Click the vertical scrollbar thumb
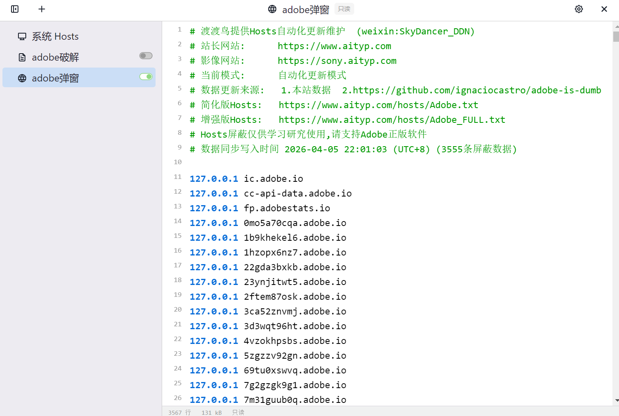This screenshot has height=416, width=619. [x=616, y=36]
